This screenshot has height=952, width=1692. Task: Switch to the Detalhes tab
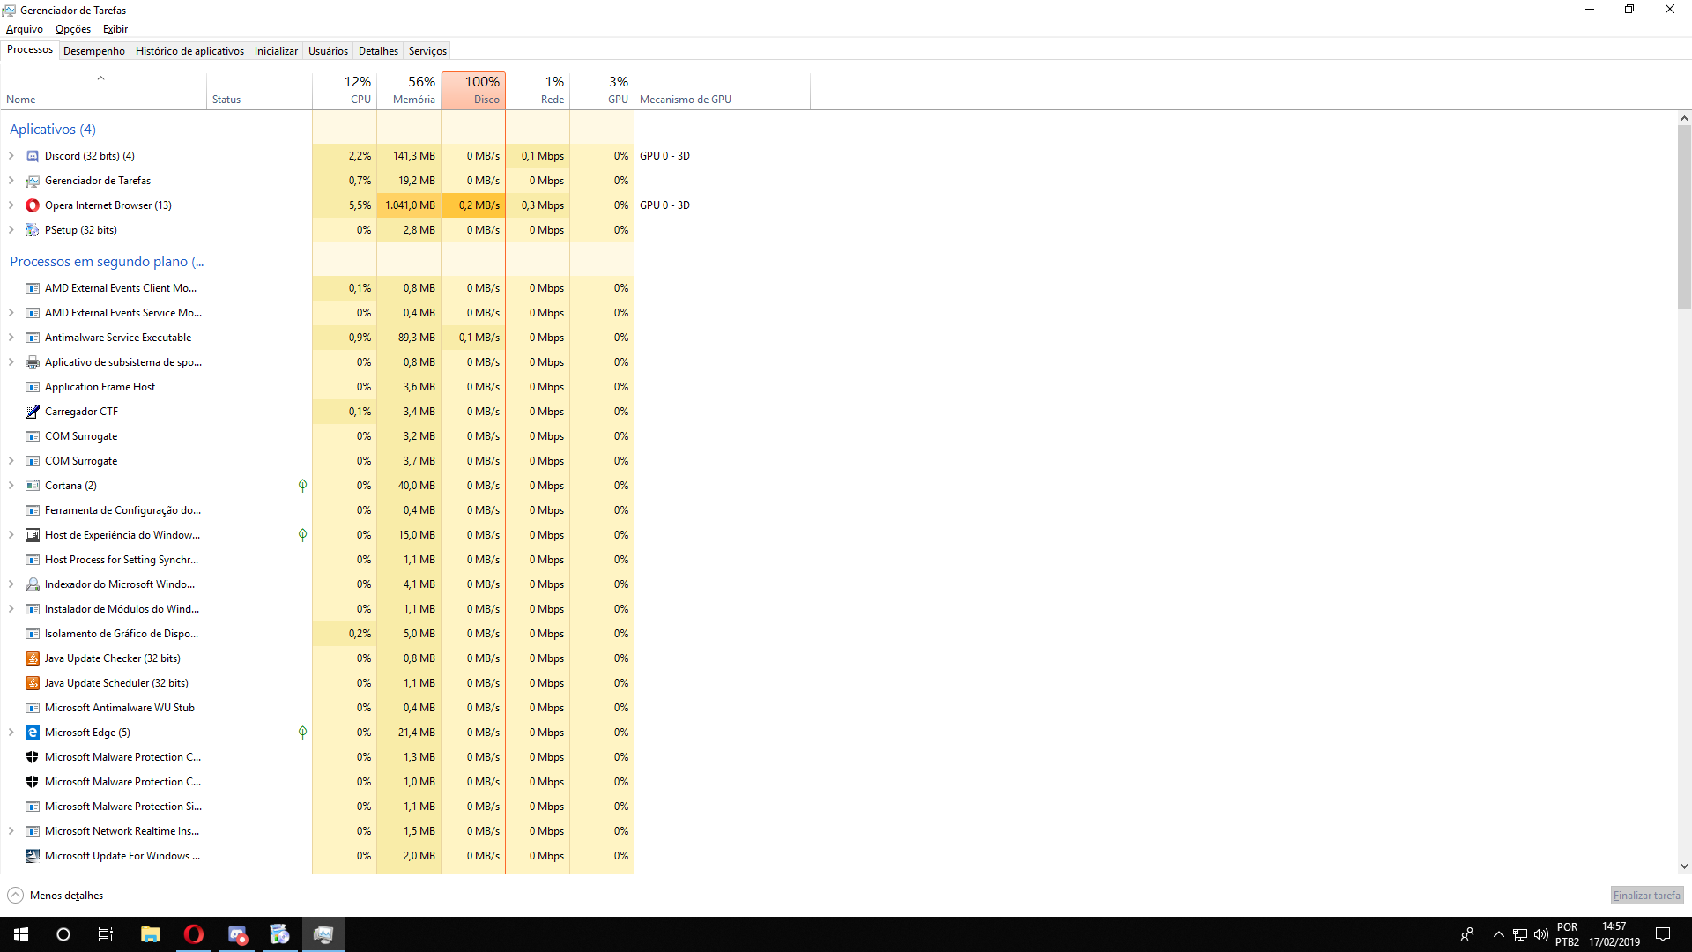click(x=378, y=51)
